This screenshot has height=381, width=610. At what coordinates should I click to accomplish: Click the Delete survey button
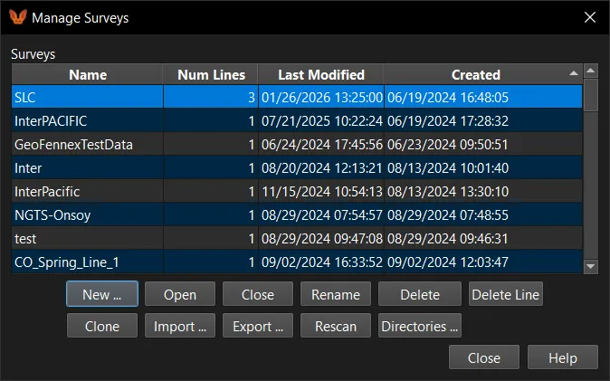[x=420, y=294]
